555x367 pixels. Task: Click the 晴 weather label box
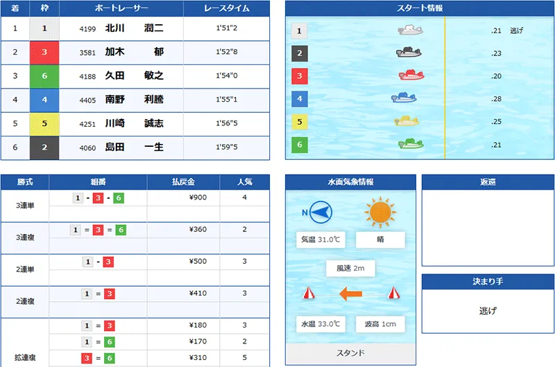point(380,240)
